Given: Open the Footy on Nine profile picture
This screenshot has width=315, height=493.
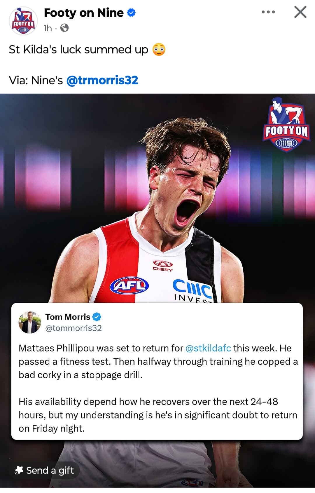Looking at the screenshot, I should point(23,21).
